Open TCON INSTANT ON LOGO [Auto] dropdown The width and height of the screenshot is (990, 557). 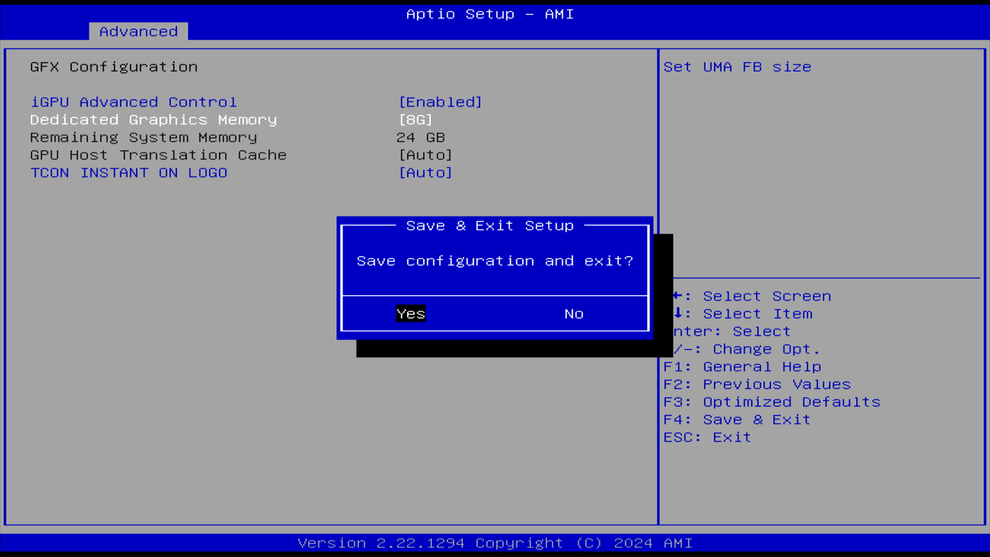point(425,173)
